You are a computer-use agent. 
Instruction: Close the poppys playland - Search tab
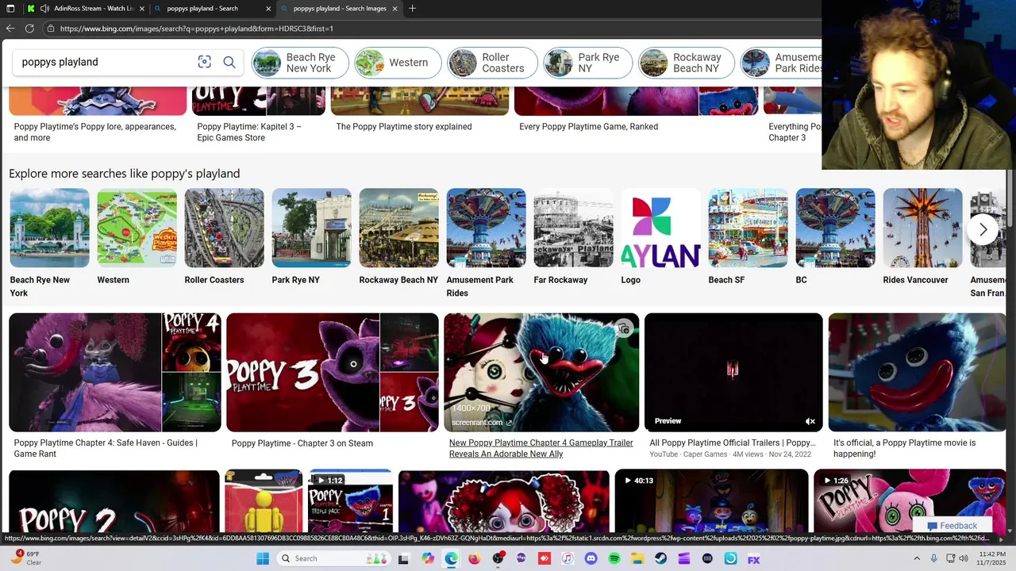click(268, 9)
